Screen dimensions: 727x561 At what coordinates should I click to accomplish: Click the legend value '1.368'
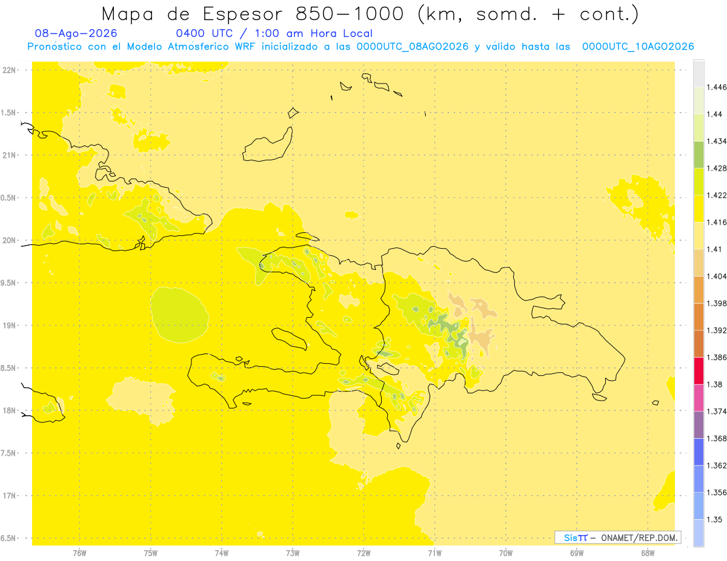(x=717, y=438)
